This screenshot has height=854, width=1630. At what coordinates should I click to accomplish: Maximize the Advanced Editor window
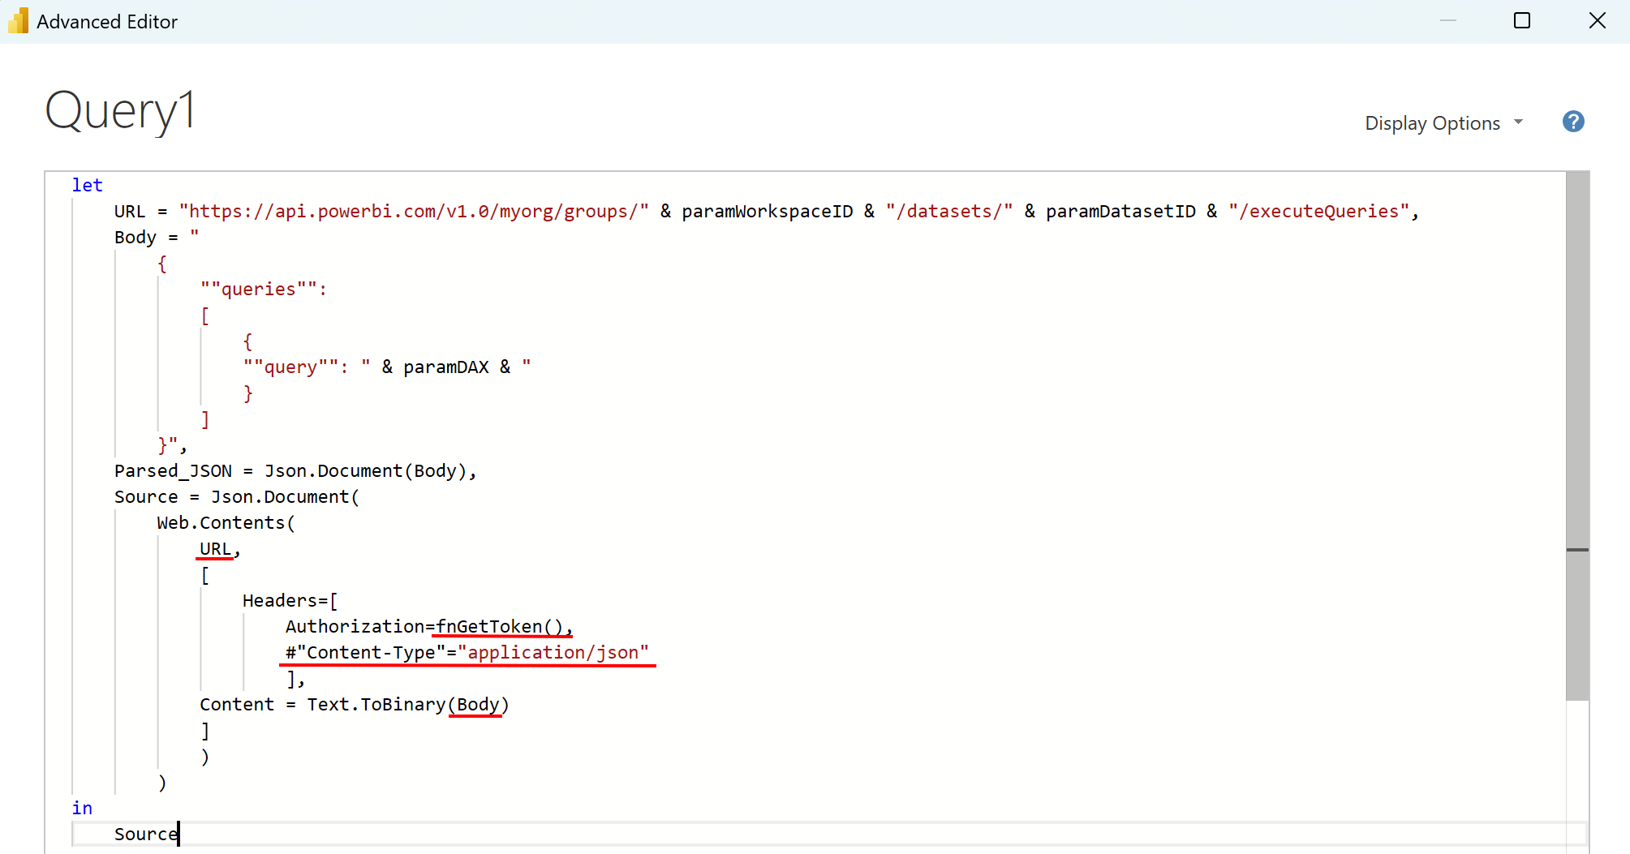click(x=1521, y=21)
